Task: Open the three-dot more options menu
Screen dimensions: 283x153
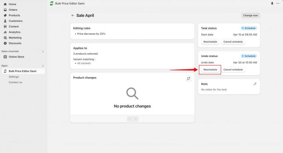Action: 278,3
